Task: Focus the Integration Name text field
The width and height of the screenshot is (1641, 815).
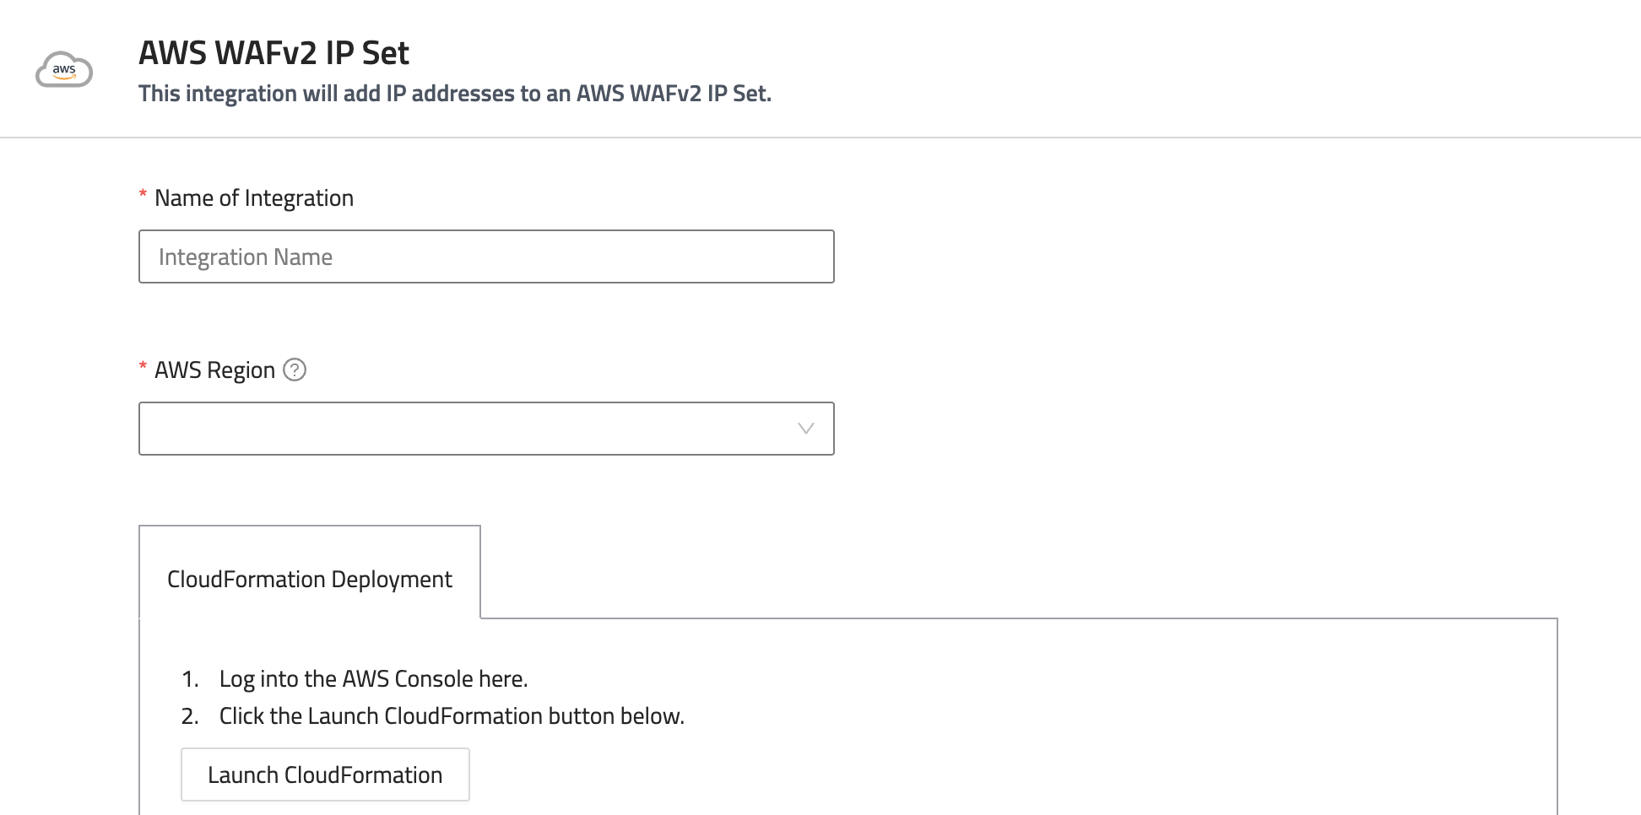Action: click(486, 256)
